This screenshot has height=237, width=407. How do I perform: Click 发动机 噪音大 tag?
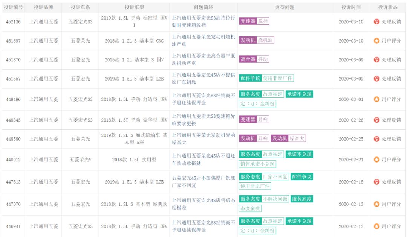click(288, 138)
